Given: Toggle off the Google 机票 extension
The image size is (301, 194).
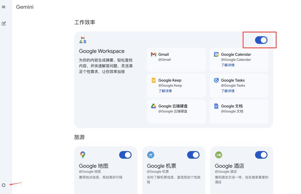Looking at the screenshot, I should (193, 155).
